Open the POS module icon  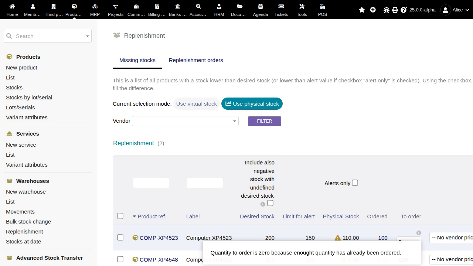coord(323,6)
